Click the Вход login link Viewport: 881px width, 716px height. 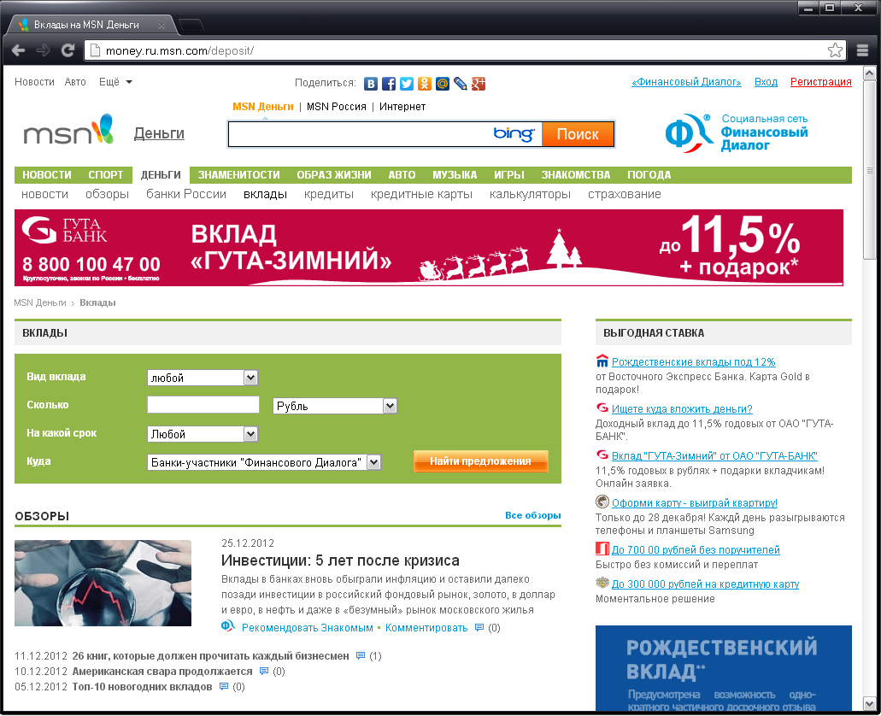click(x=766, y=82)
